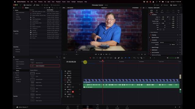This screenshot has height=109, width=195.
Task: Jump to first frame with transport control
Action: pyautogui.click(x=96, y=54)
